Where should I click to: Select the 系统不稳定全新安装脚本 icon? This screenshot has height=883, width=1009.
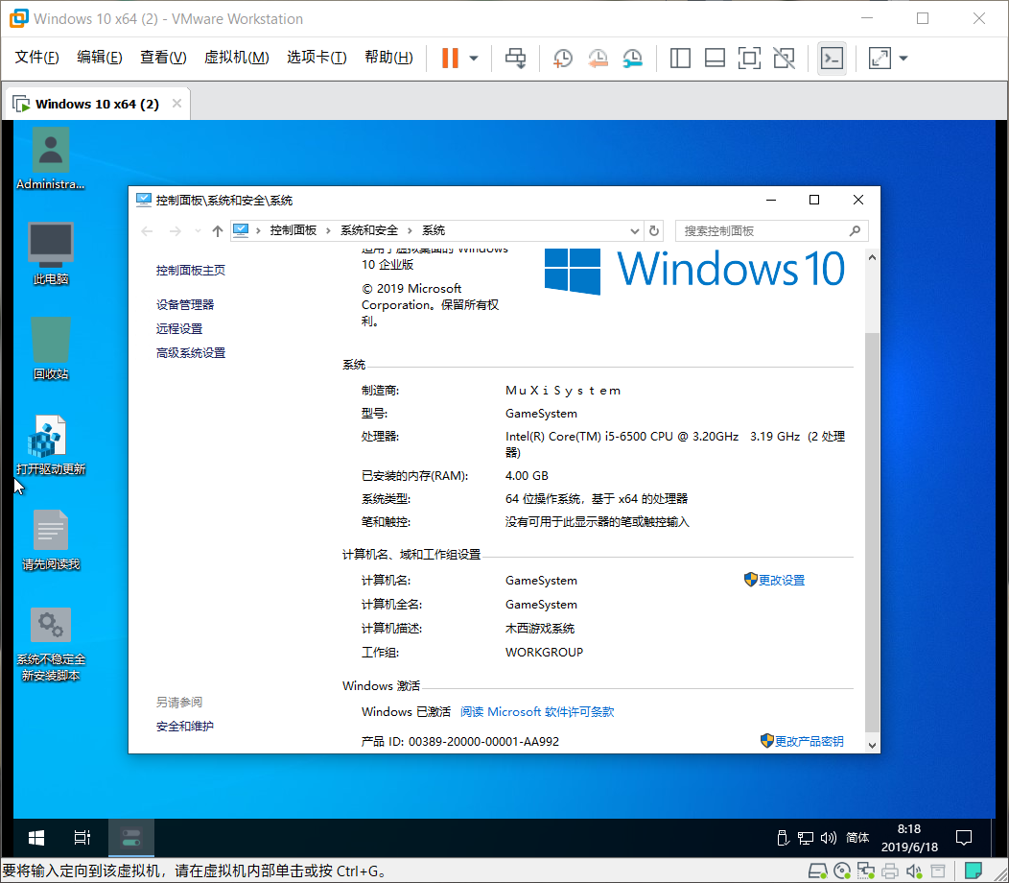click(x=50, y=643)
